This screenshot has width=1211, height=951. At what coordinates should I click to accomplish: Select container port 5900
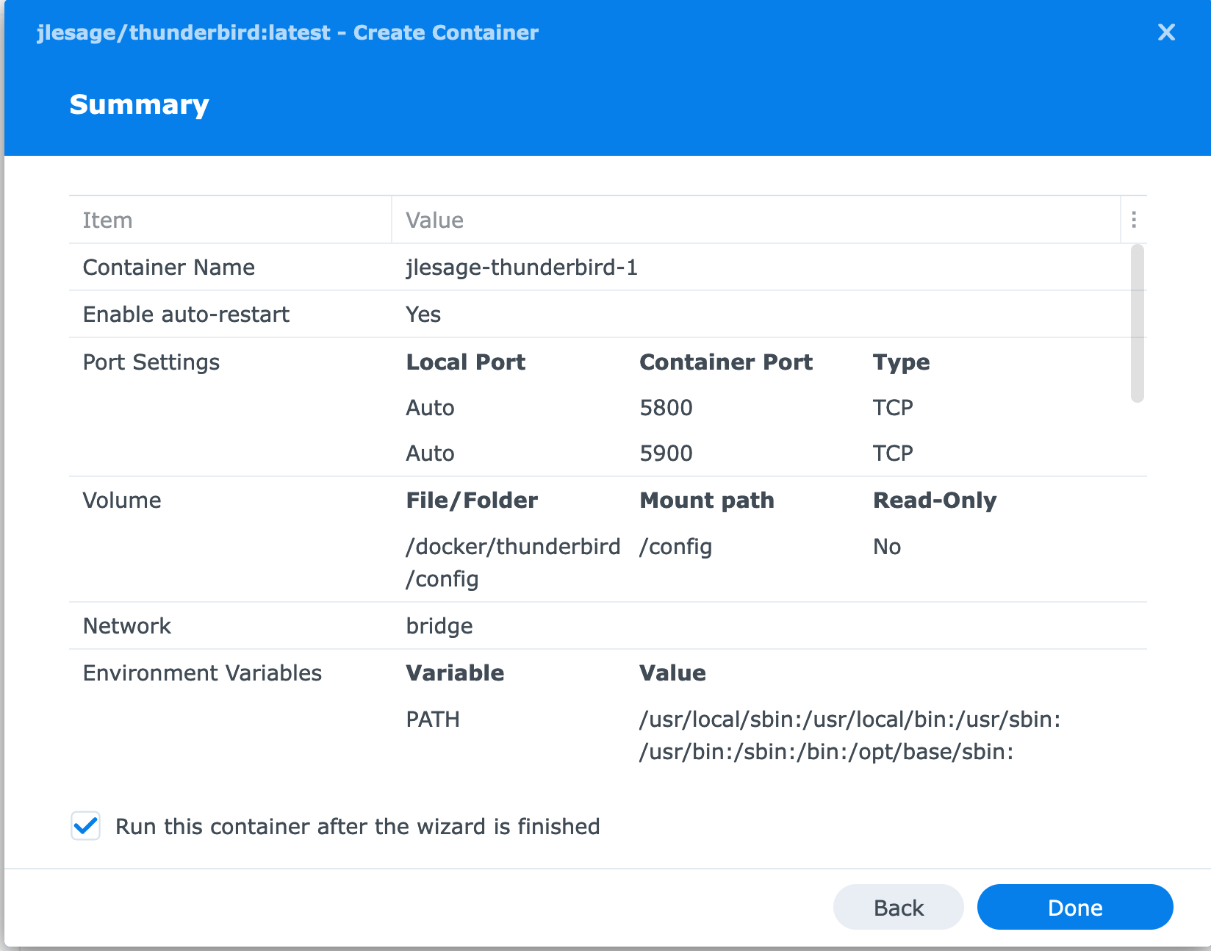coord(666,453)
